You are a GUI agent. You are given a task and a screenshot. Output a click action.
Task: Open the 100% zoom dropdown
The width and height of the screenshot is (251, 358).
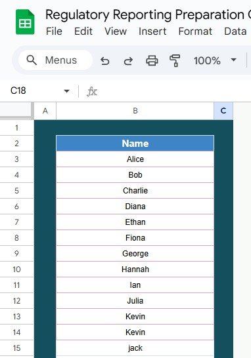point(215,60)
